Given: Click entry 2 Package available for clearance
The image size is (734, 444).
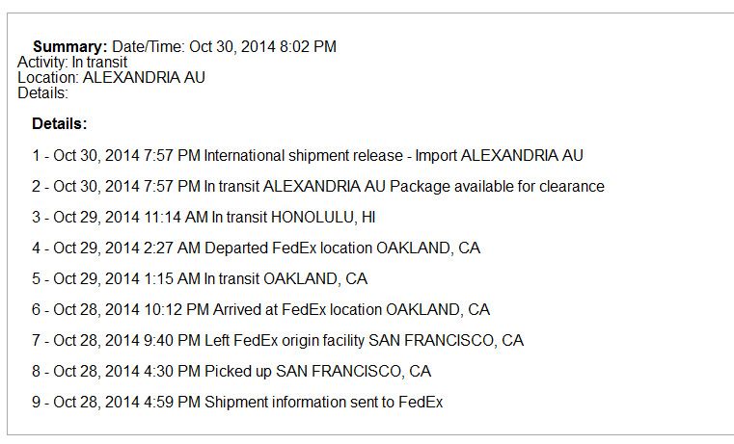Looking at the screenshot, I should pos(318,186).
